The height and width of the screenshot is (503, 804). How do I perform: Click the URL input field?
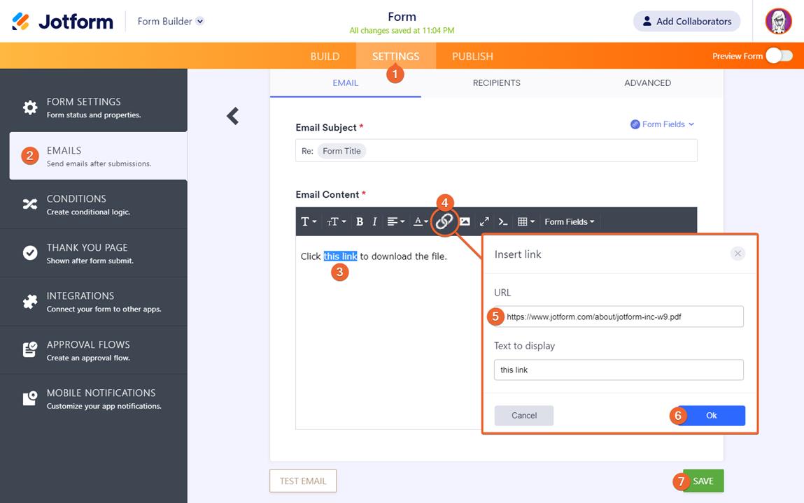click(x=619, y=316)
